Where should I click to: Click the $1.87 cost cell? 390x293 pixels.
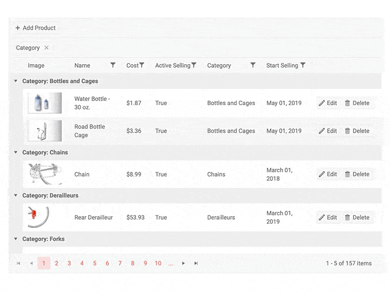click(x=134, y=103)
